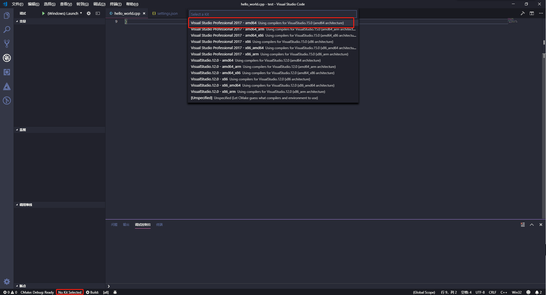Open the feedback smiley in status bar

point(528,292)
